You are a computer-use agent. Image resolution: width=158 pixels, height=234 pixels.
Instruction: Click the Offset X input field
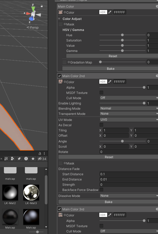pyautogui.click(x=116, y=136)
